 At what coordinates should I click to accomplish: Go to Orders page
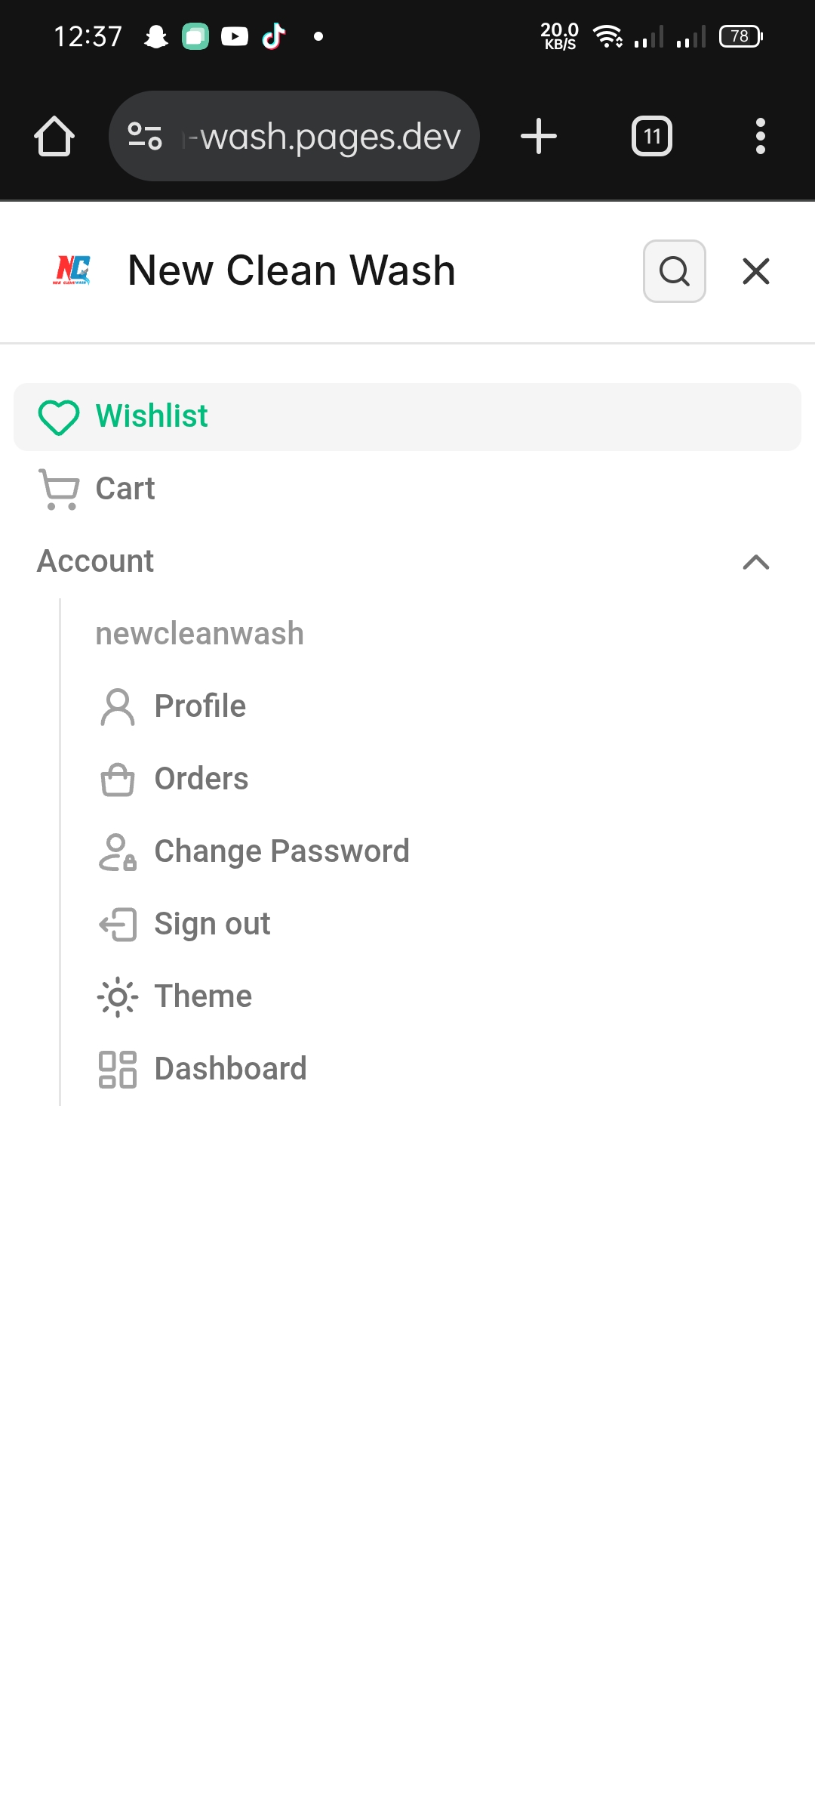tap(201, 780)
